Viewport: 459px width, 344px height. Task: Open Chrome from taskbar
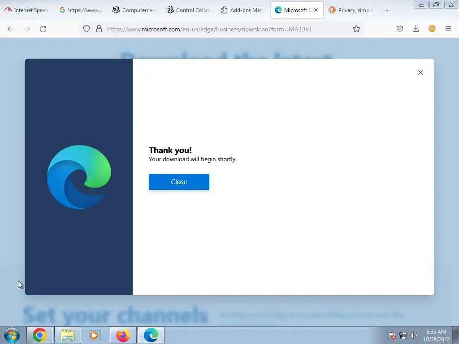tap(39, 335)
